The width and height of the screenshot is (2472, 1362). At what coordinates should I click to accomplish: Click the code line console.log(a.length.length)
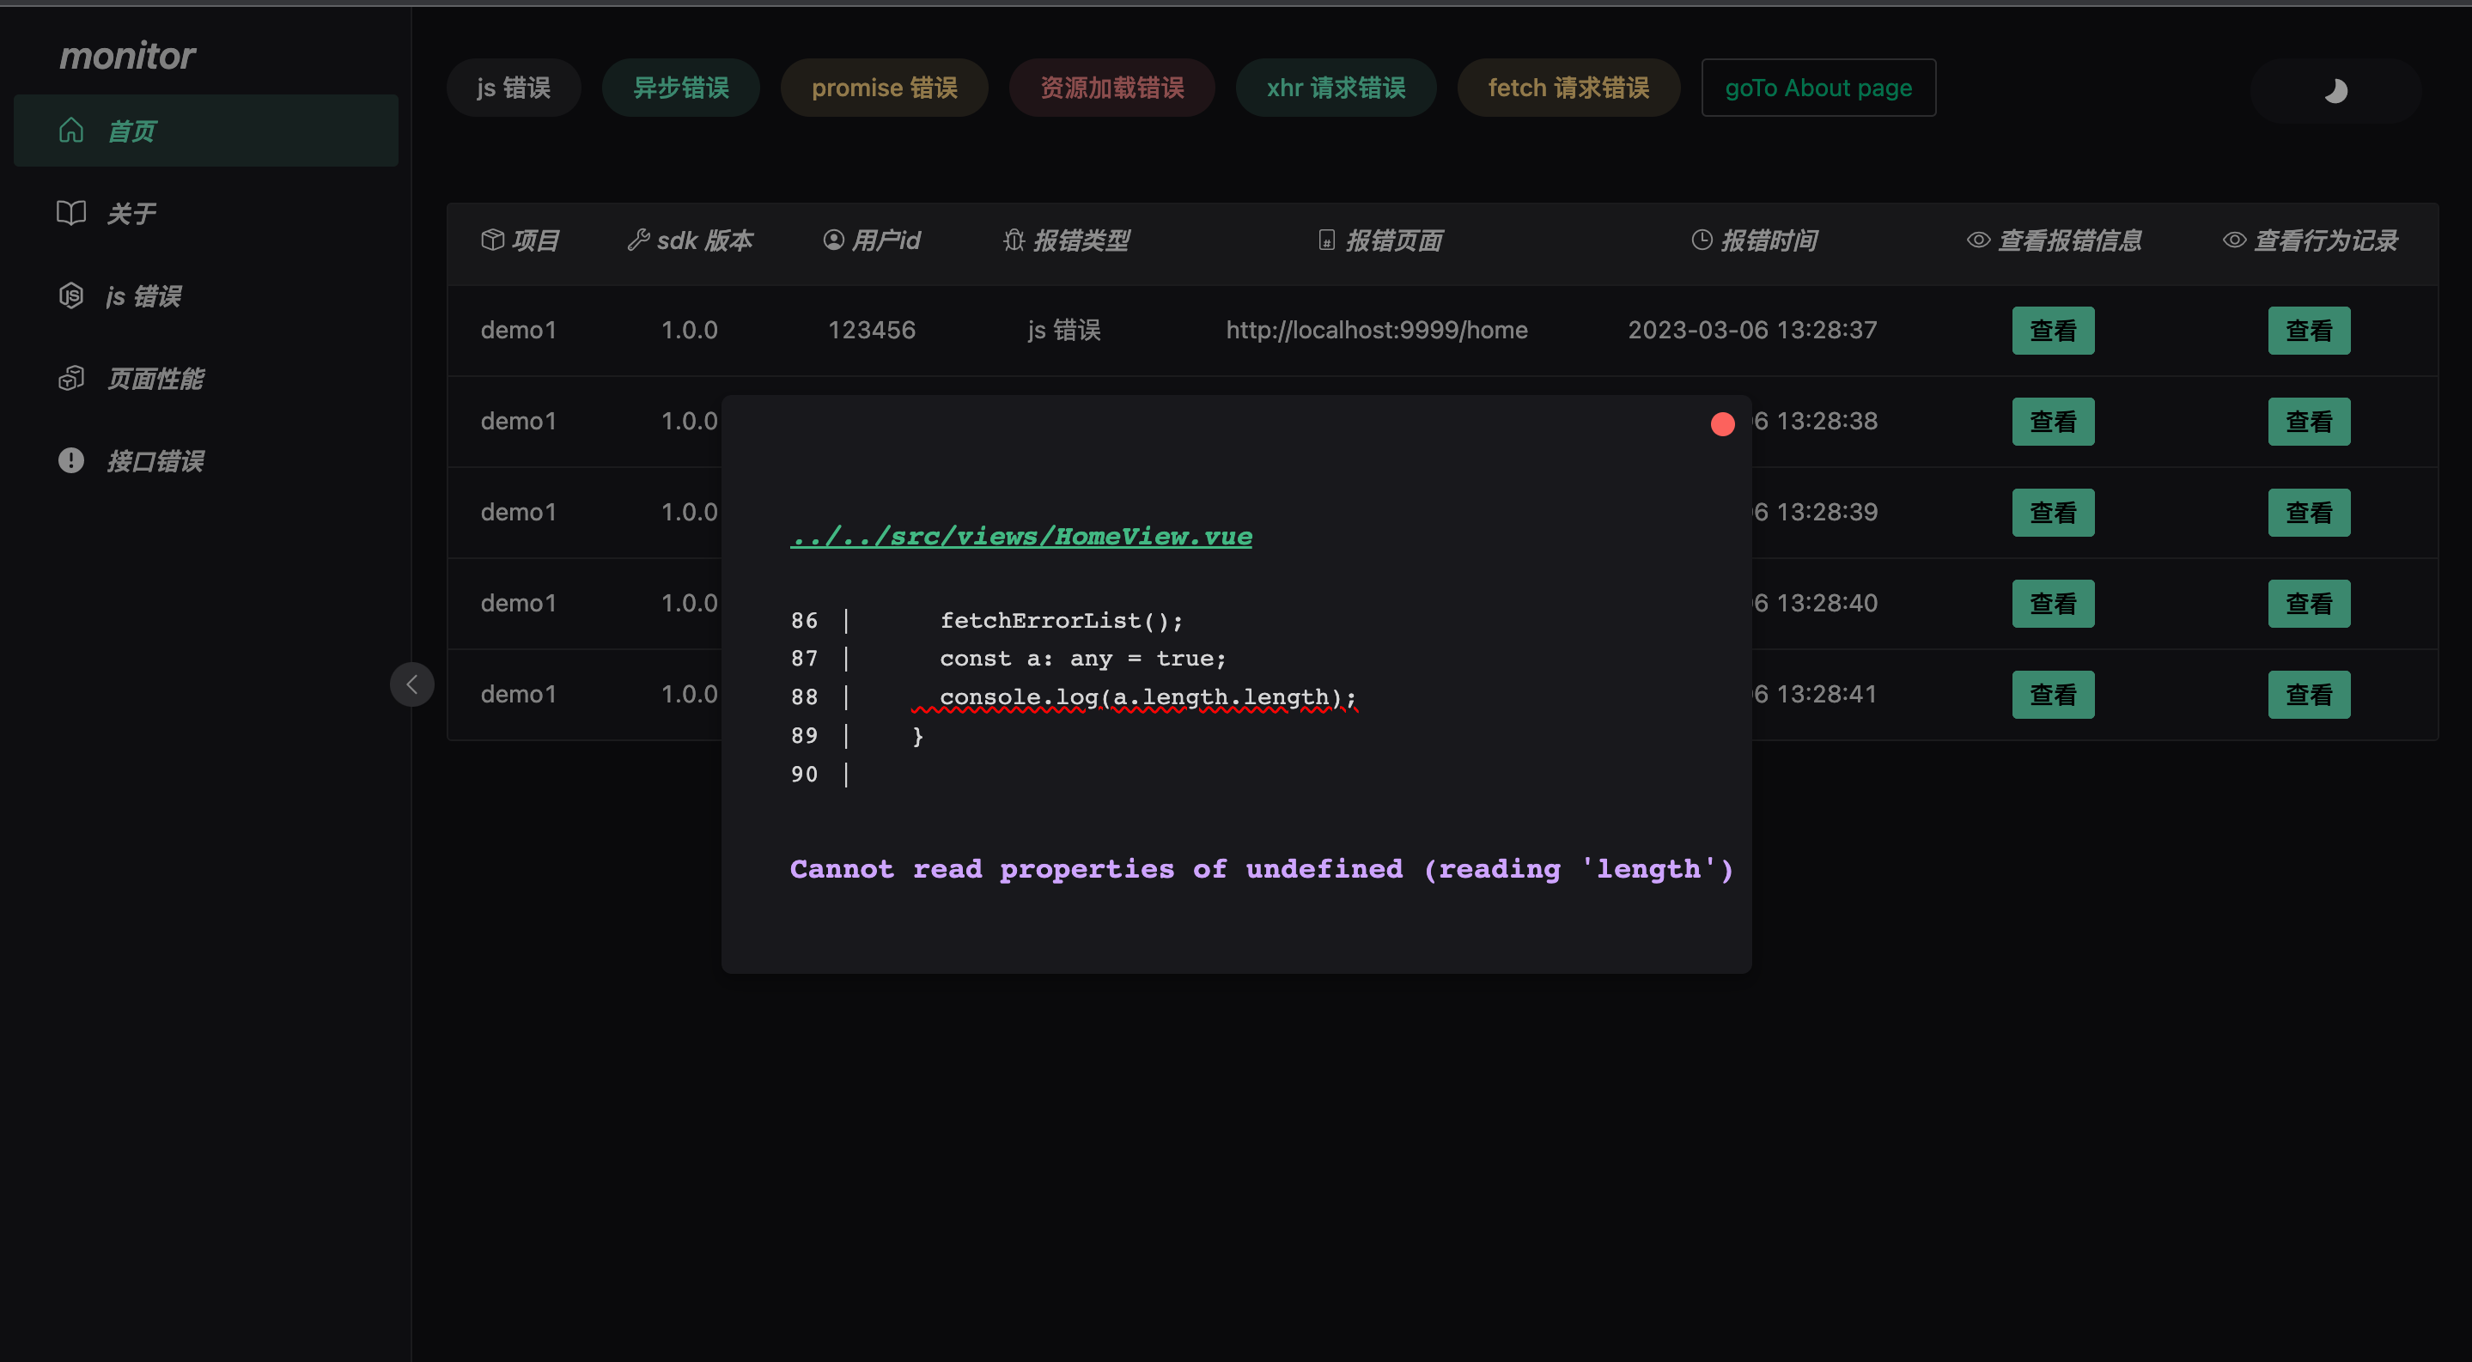click(1148, 697)
